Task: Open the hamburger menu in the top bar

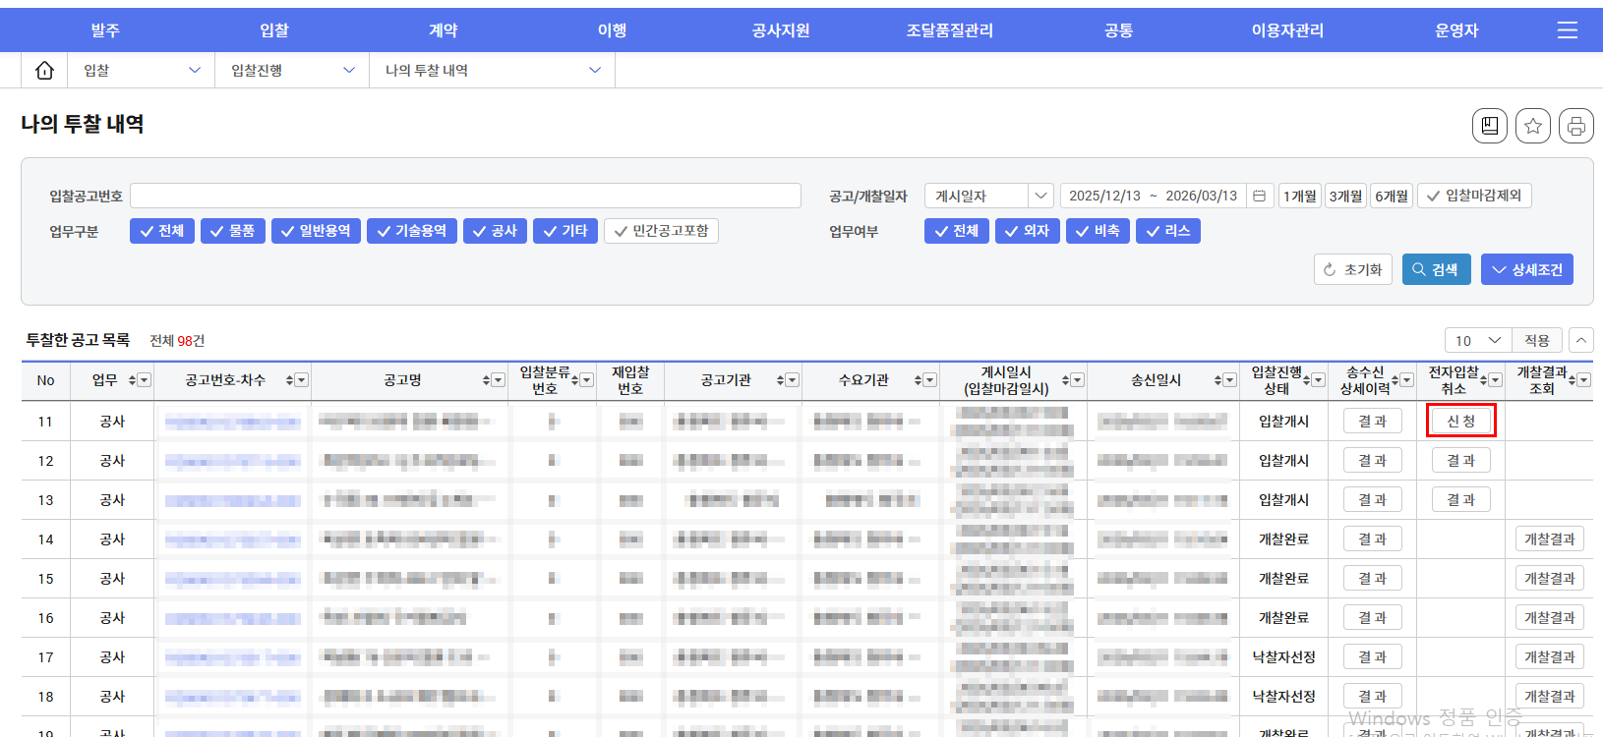Action: coord(1567,30)
